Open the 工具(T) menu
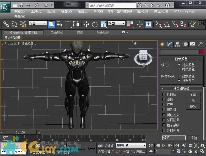This screenshot has height=156, width=206. pos(36,11)
